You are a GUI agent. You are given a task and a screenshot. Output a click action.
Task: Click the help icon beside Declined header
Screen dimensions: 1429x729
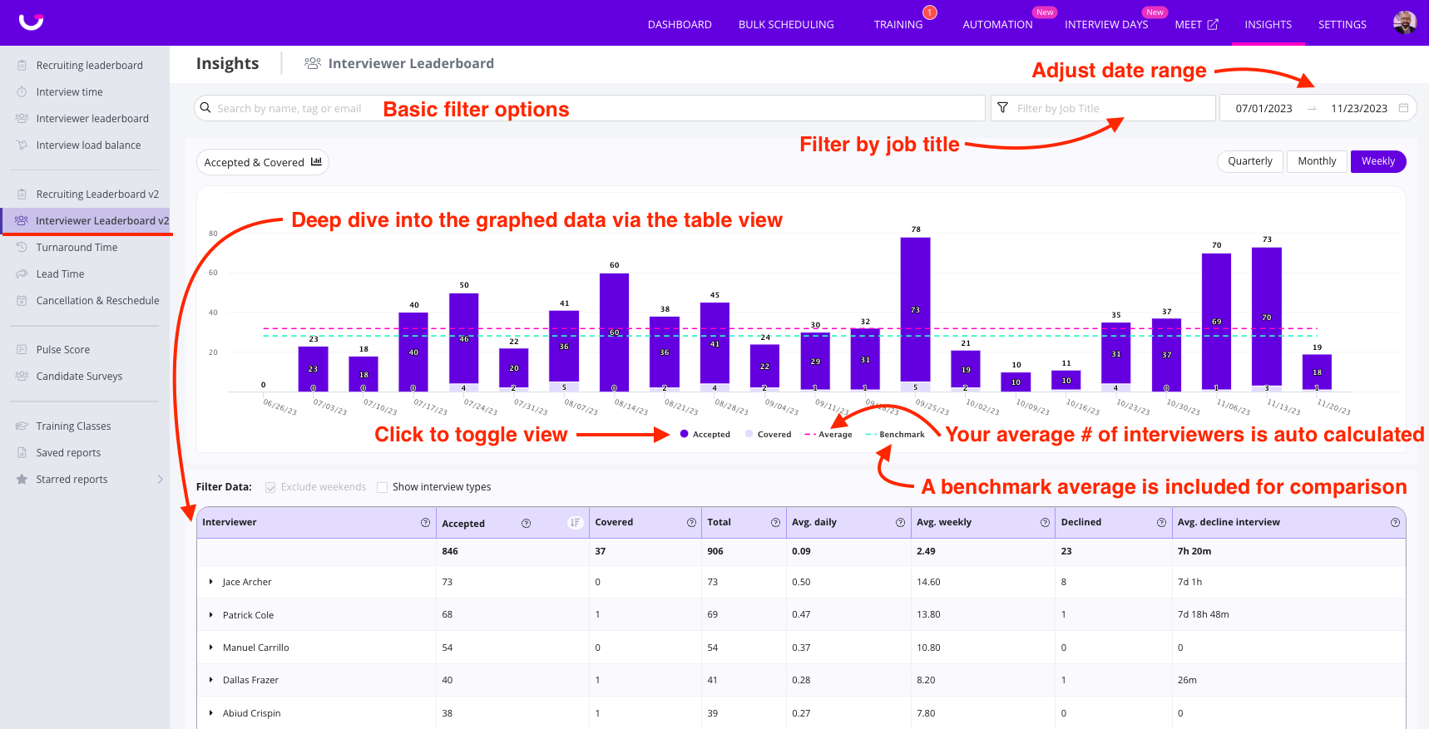(1161, 523)
